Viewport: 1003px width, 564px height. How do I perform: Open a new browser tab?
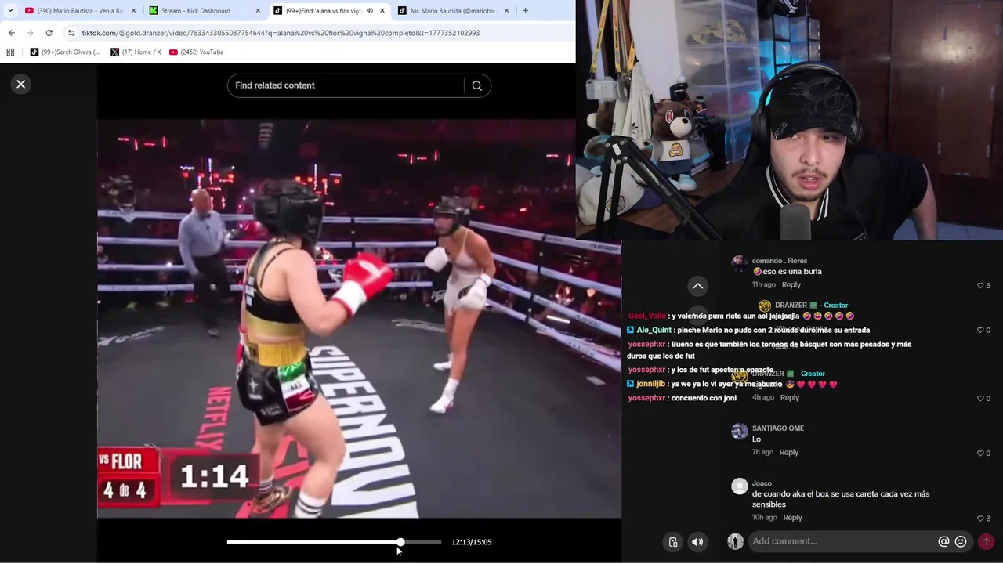525,10
